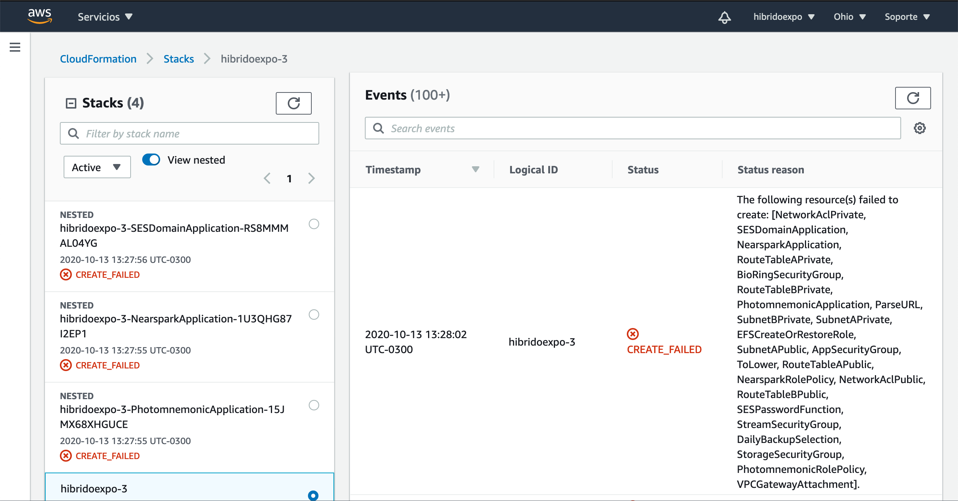The image size is (958, 501).
Task: Select the SESDomainApplication nested stack radio
Action: [314, 224]
